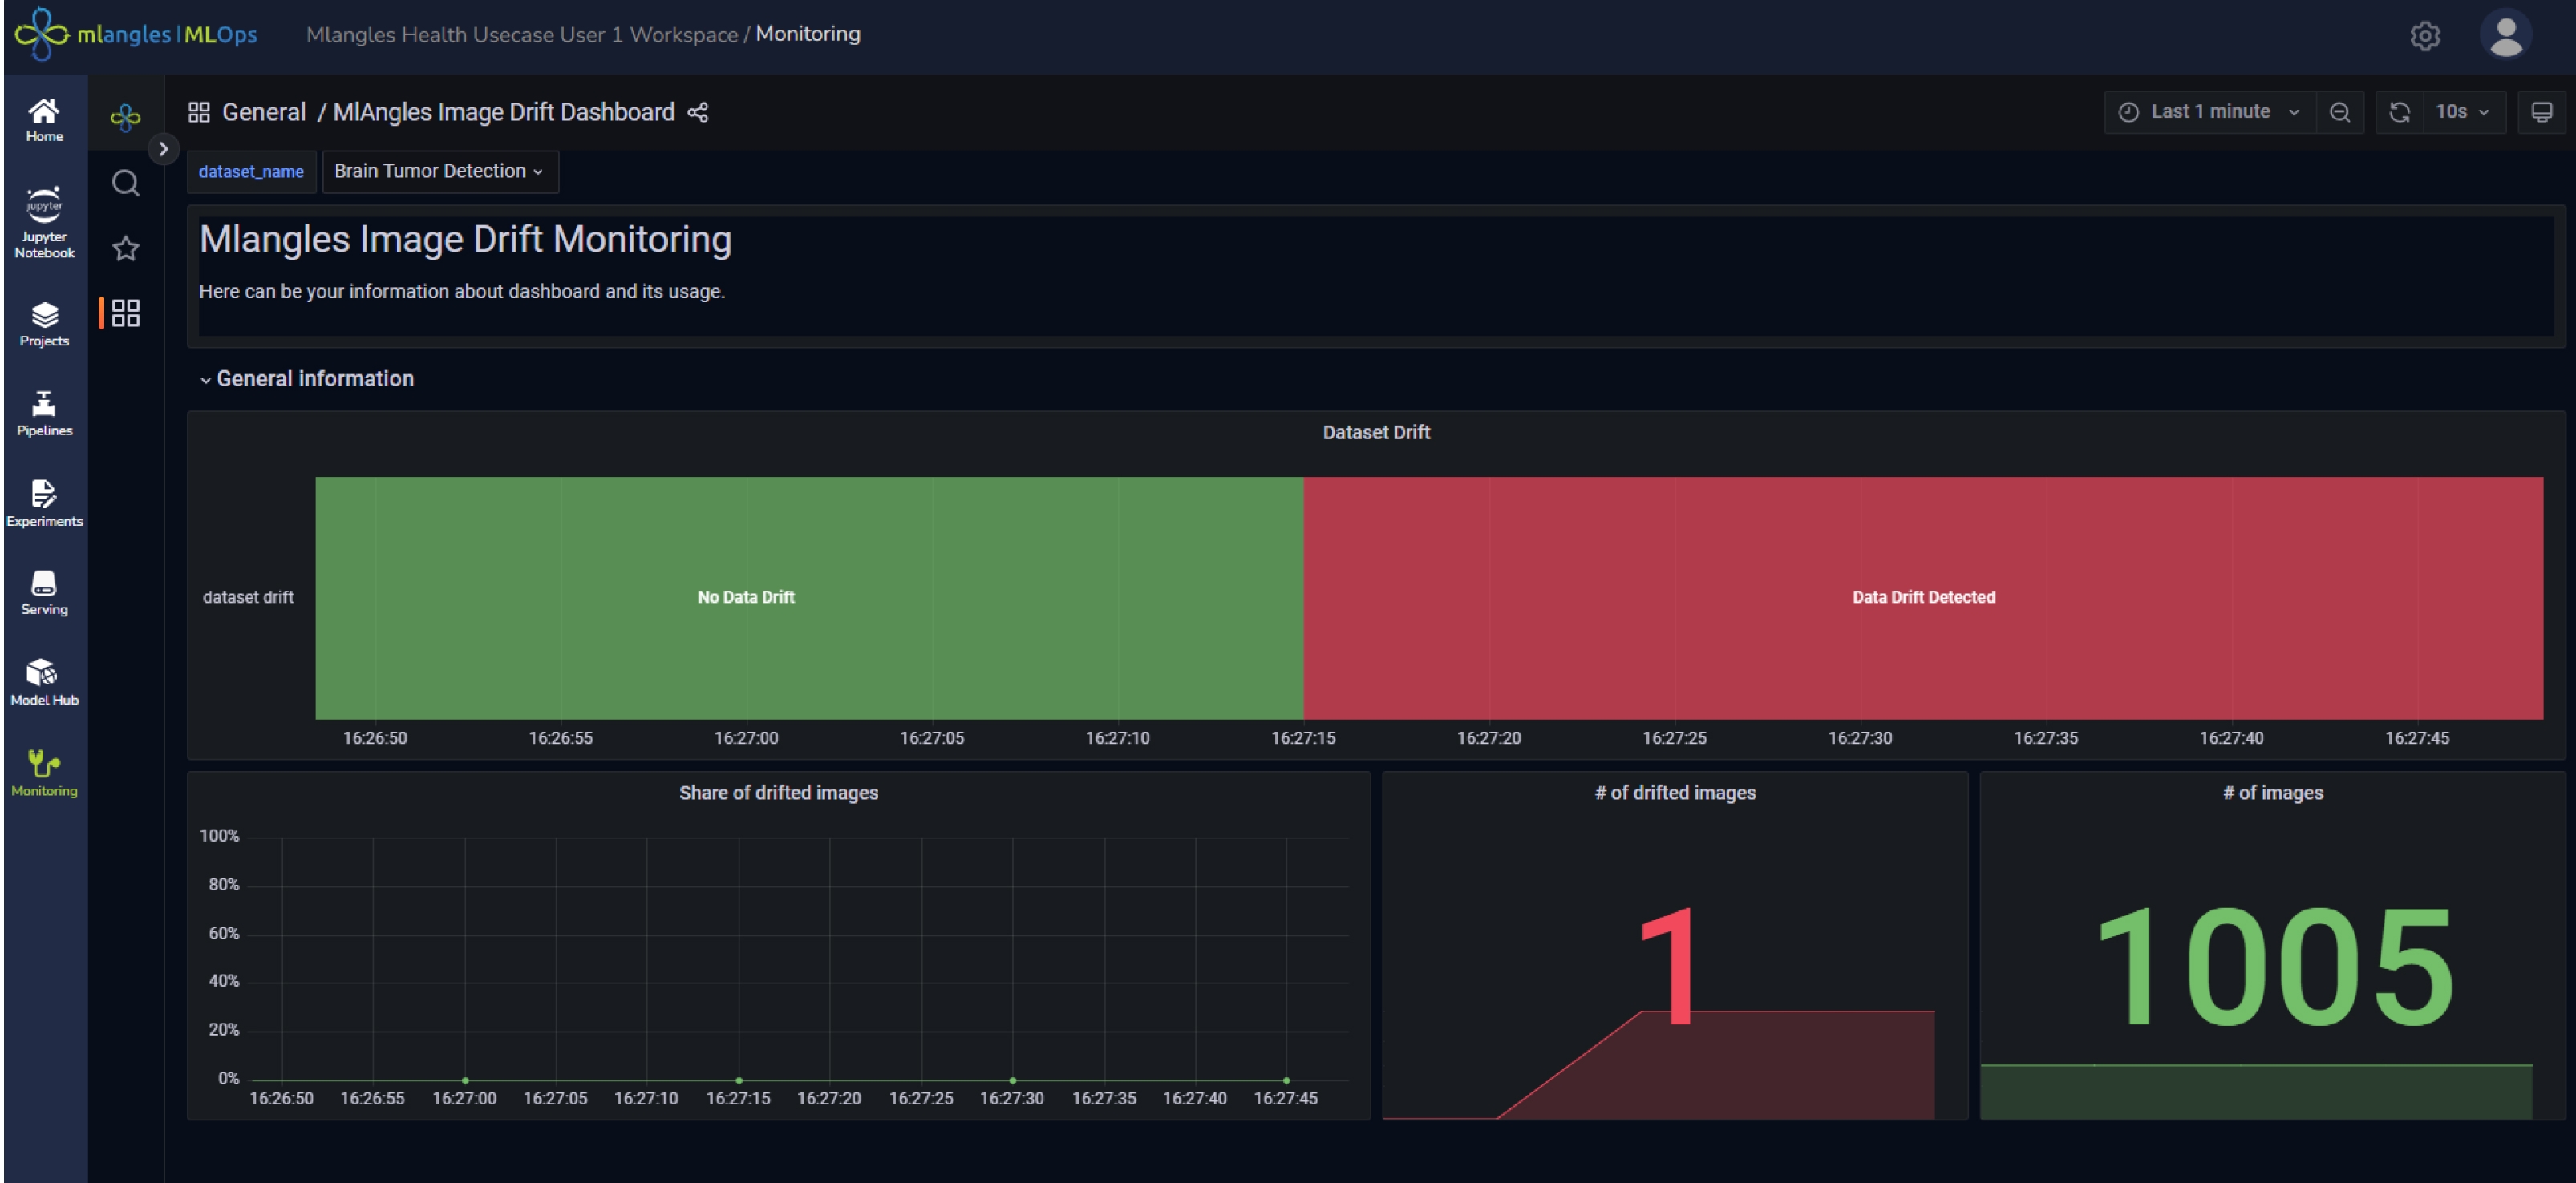Click the General breadcrumb link
Screen dimensions: 2576x1183
click(264, 112)
